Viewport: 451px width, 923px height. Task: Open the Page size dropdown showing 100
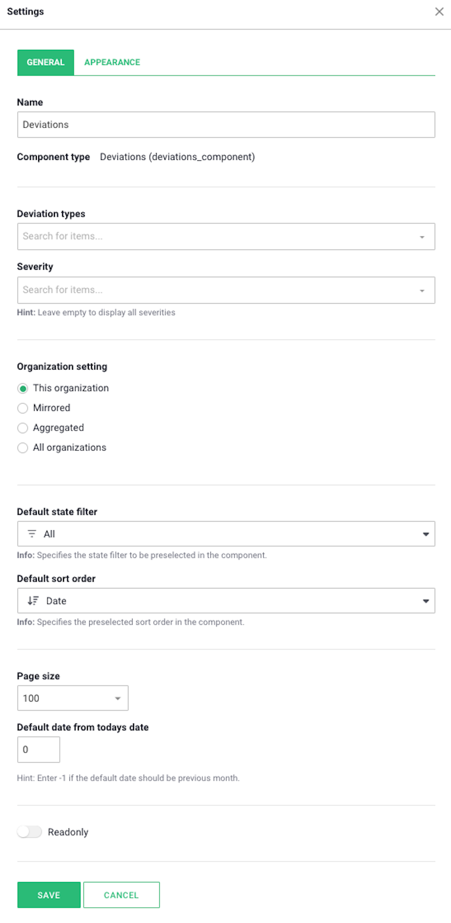(73, 698)
